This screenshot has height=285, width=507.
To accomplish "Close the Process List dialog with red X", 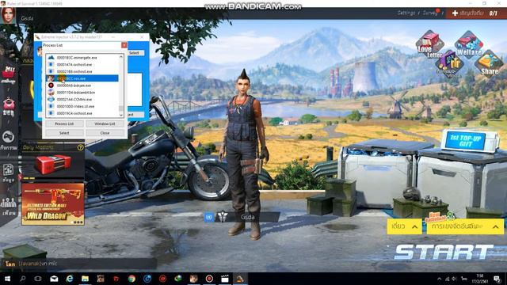I will pyautogui.click(x=124, y=45).
